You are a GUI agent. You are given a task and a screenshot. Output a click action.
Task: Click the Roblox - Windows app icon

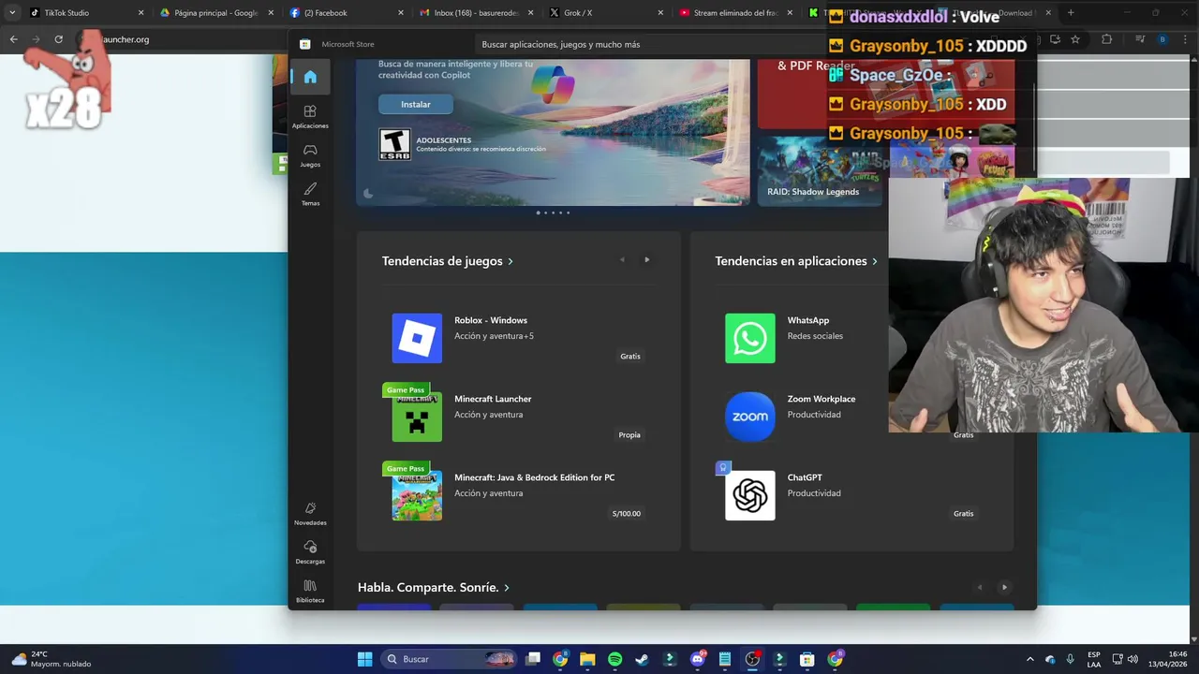click(417, 338)
